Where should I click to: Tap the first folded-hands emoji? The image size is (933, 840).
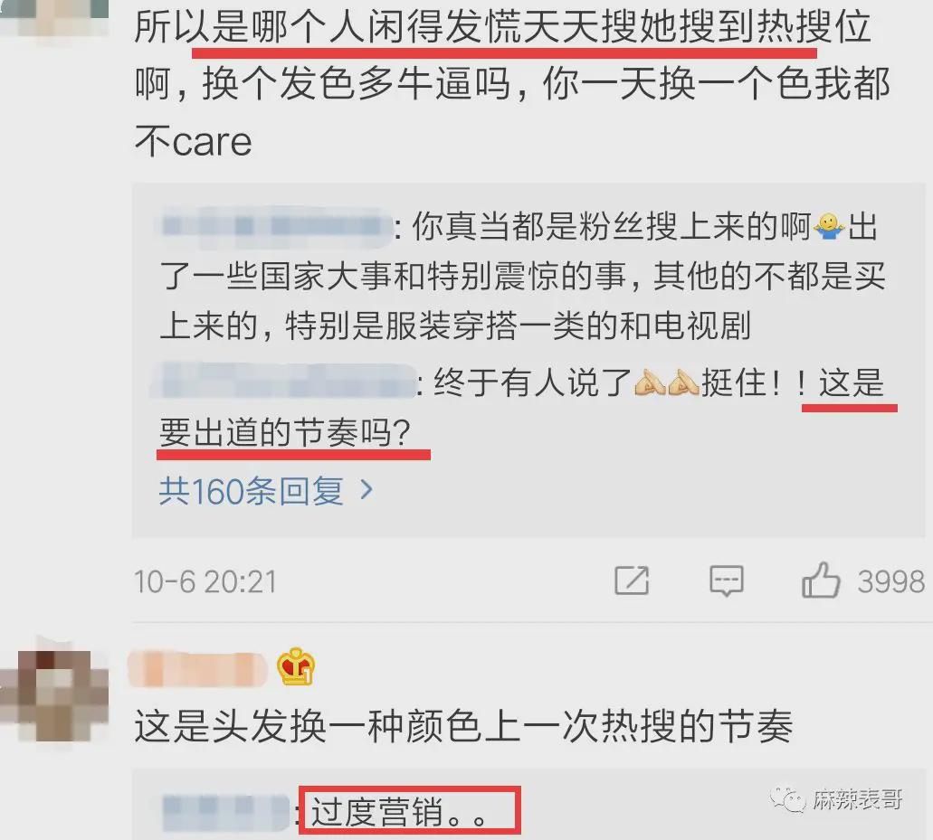click(x=650, y=382)
